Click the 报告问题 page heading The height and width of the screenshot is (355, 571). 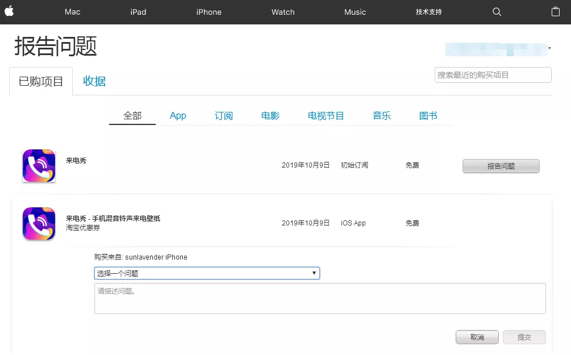[x=56, y=46]
